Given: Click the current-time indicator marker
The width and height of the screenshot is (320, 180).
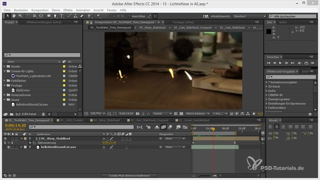Looking at the screenshot, I should (x=213, y=129).
